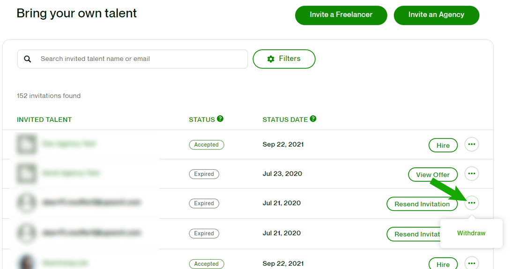The image size is (513, 269).
Task: Click the STATUS DATE help question icon
Action: point(313,119)
